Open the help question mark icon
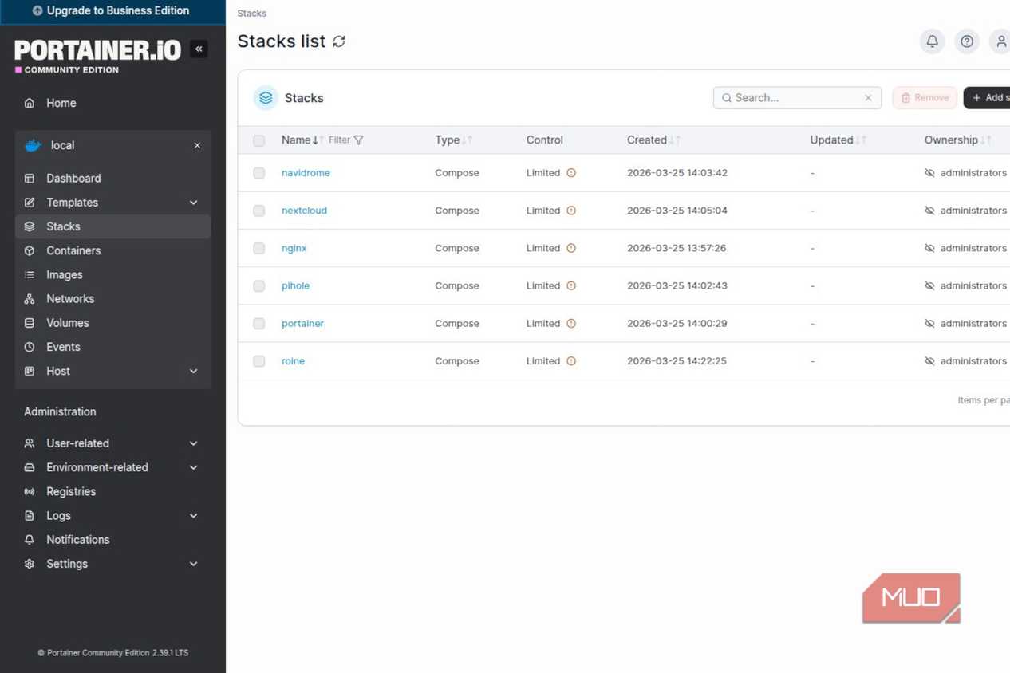The height and width of the screenshot is (673, 1010). tap(967, 41)
